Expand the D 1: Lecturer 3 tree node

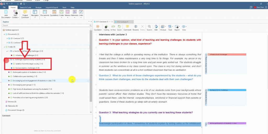pos(7,38)
